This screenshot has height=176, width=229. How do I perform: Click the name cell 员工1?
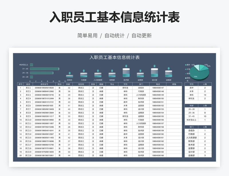(x=28, y=88)
